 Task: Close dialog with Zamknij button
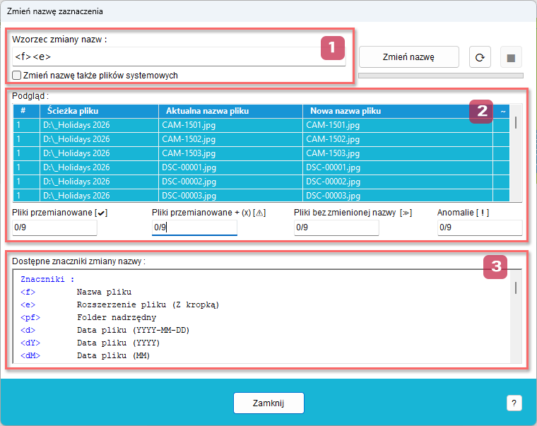click(x=268, y=403)
